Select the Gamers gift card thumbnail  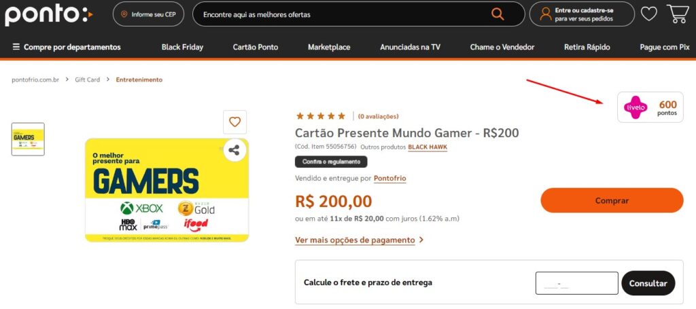pos(28,139)
